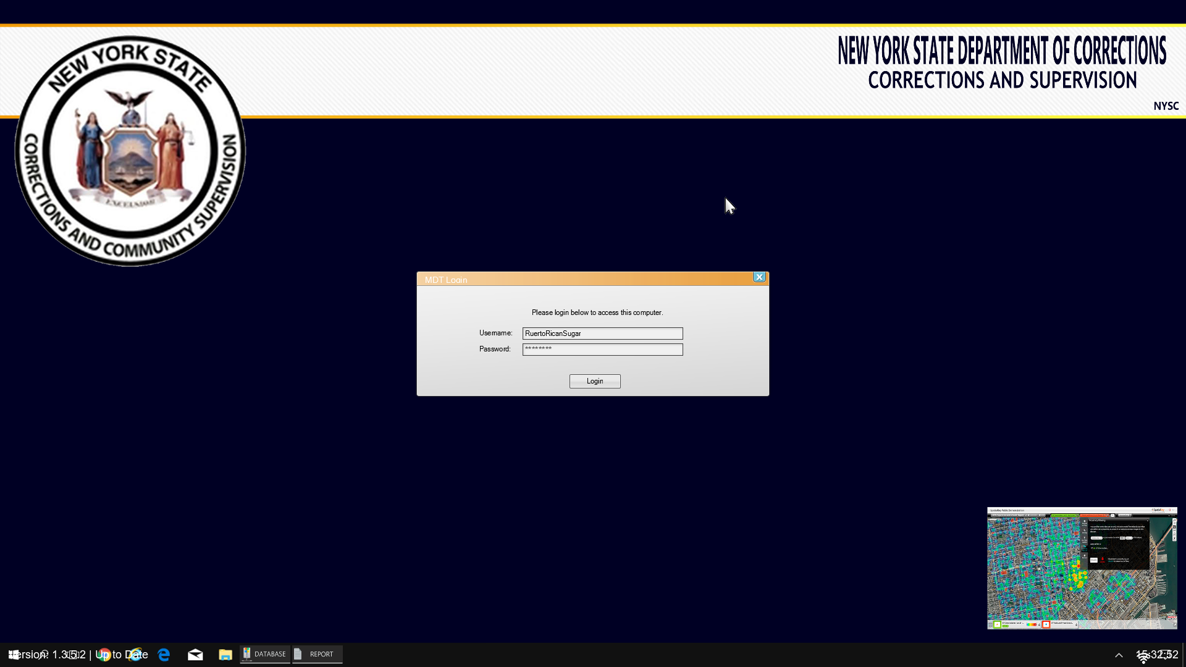The height and width of the screenshot is (667, 1186).
Task: Click the heat map thumbnail preview
Action: tap(1082, 568)
